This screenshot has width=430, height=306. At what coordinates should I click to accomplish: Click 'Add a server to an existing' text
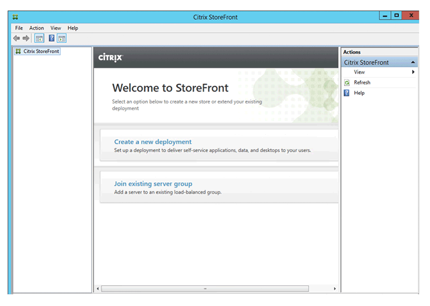point(168,192)
